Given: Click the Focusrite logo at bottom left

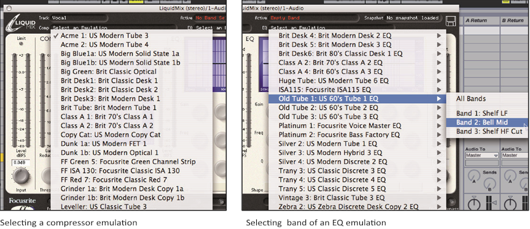Looking at the screenshot, I should point(22,201).
